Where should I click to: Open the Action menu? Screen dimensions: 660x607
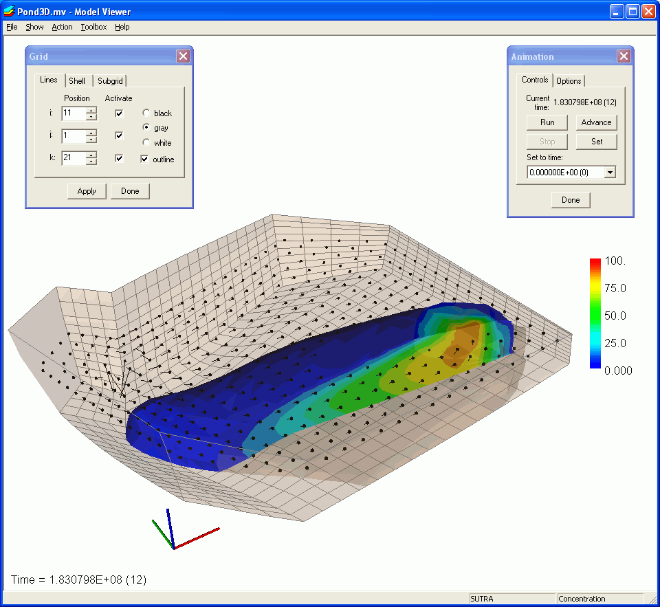point(62,27)
